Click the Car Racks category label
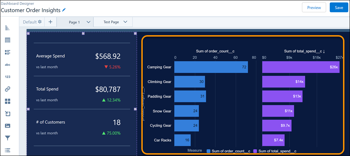 (163, 140)
